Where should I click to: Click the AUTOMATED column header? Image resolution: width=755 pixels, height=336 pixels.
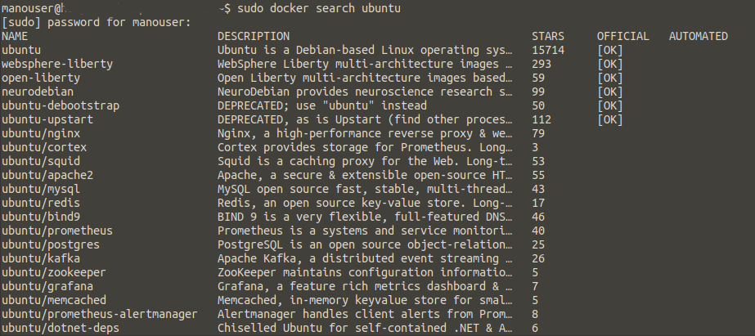pyautogui.click(x=699, y=36)
